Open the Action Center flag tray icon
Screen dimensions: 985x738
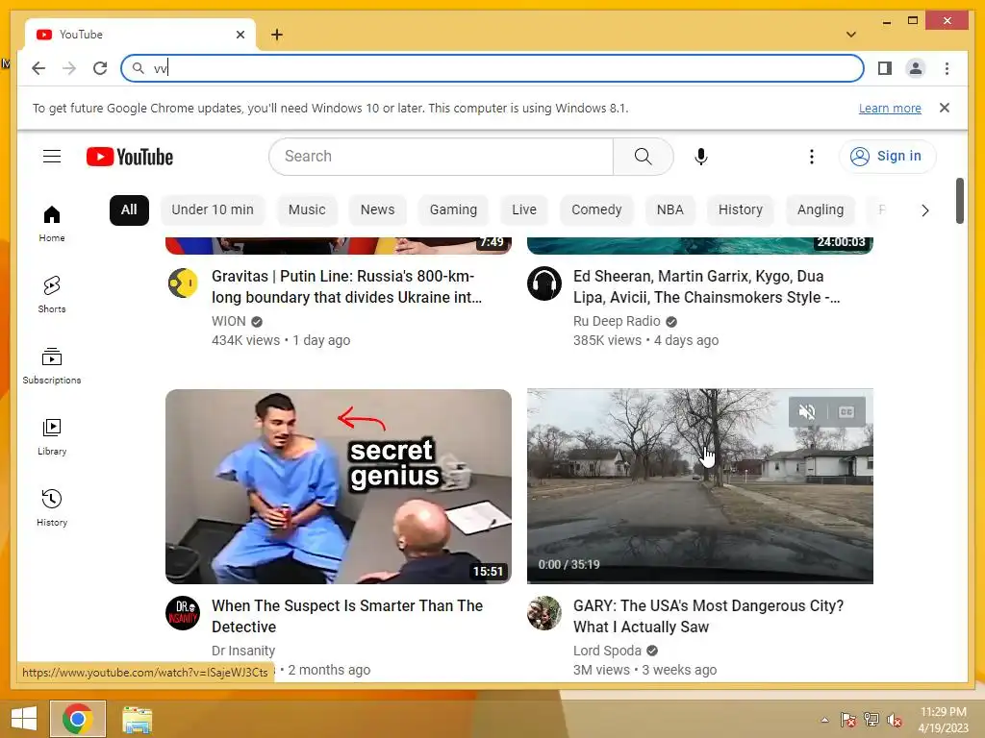[x=848, y=720]
